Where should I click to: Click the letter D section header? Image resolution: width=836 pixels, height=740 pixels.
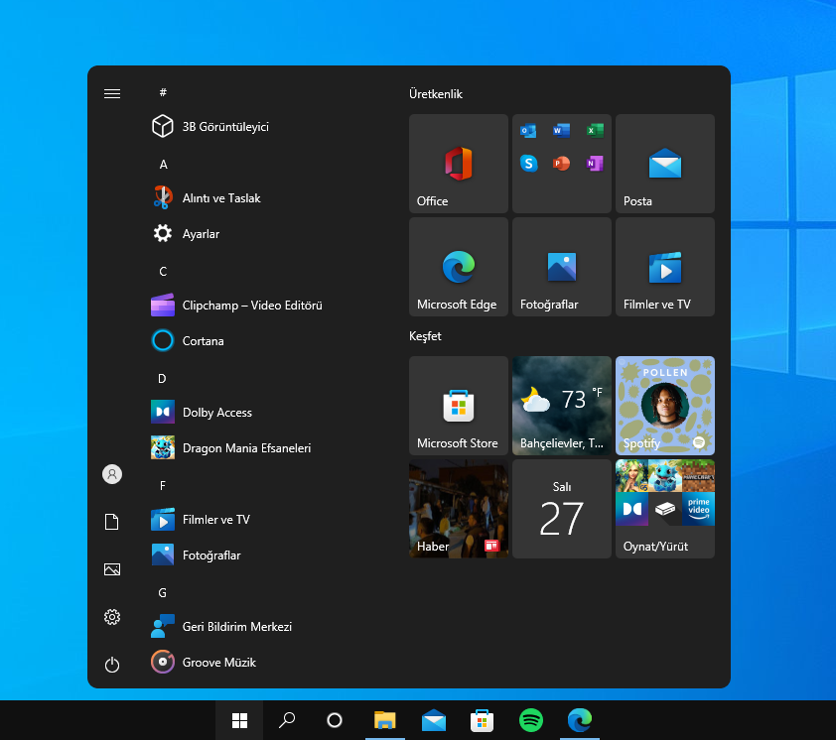point(163,379)
